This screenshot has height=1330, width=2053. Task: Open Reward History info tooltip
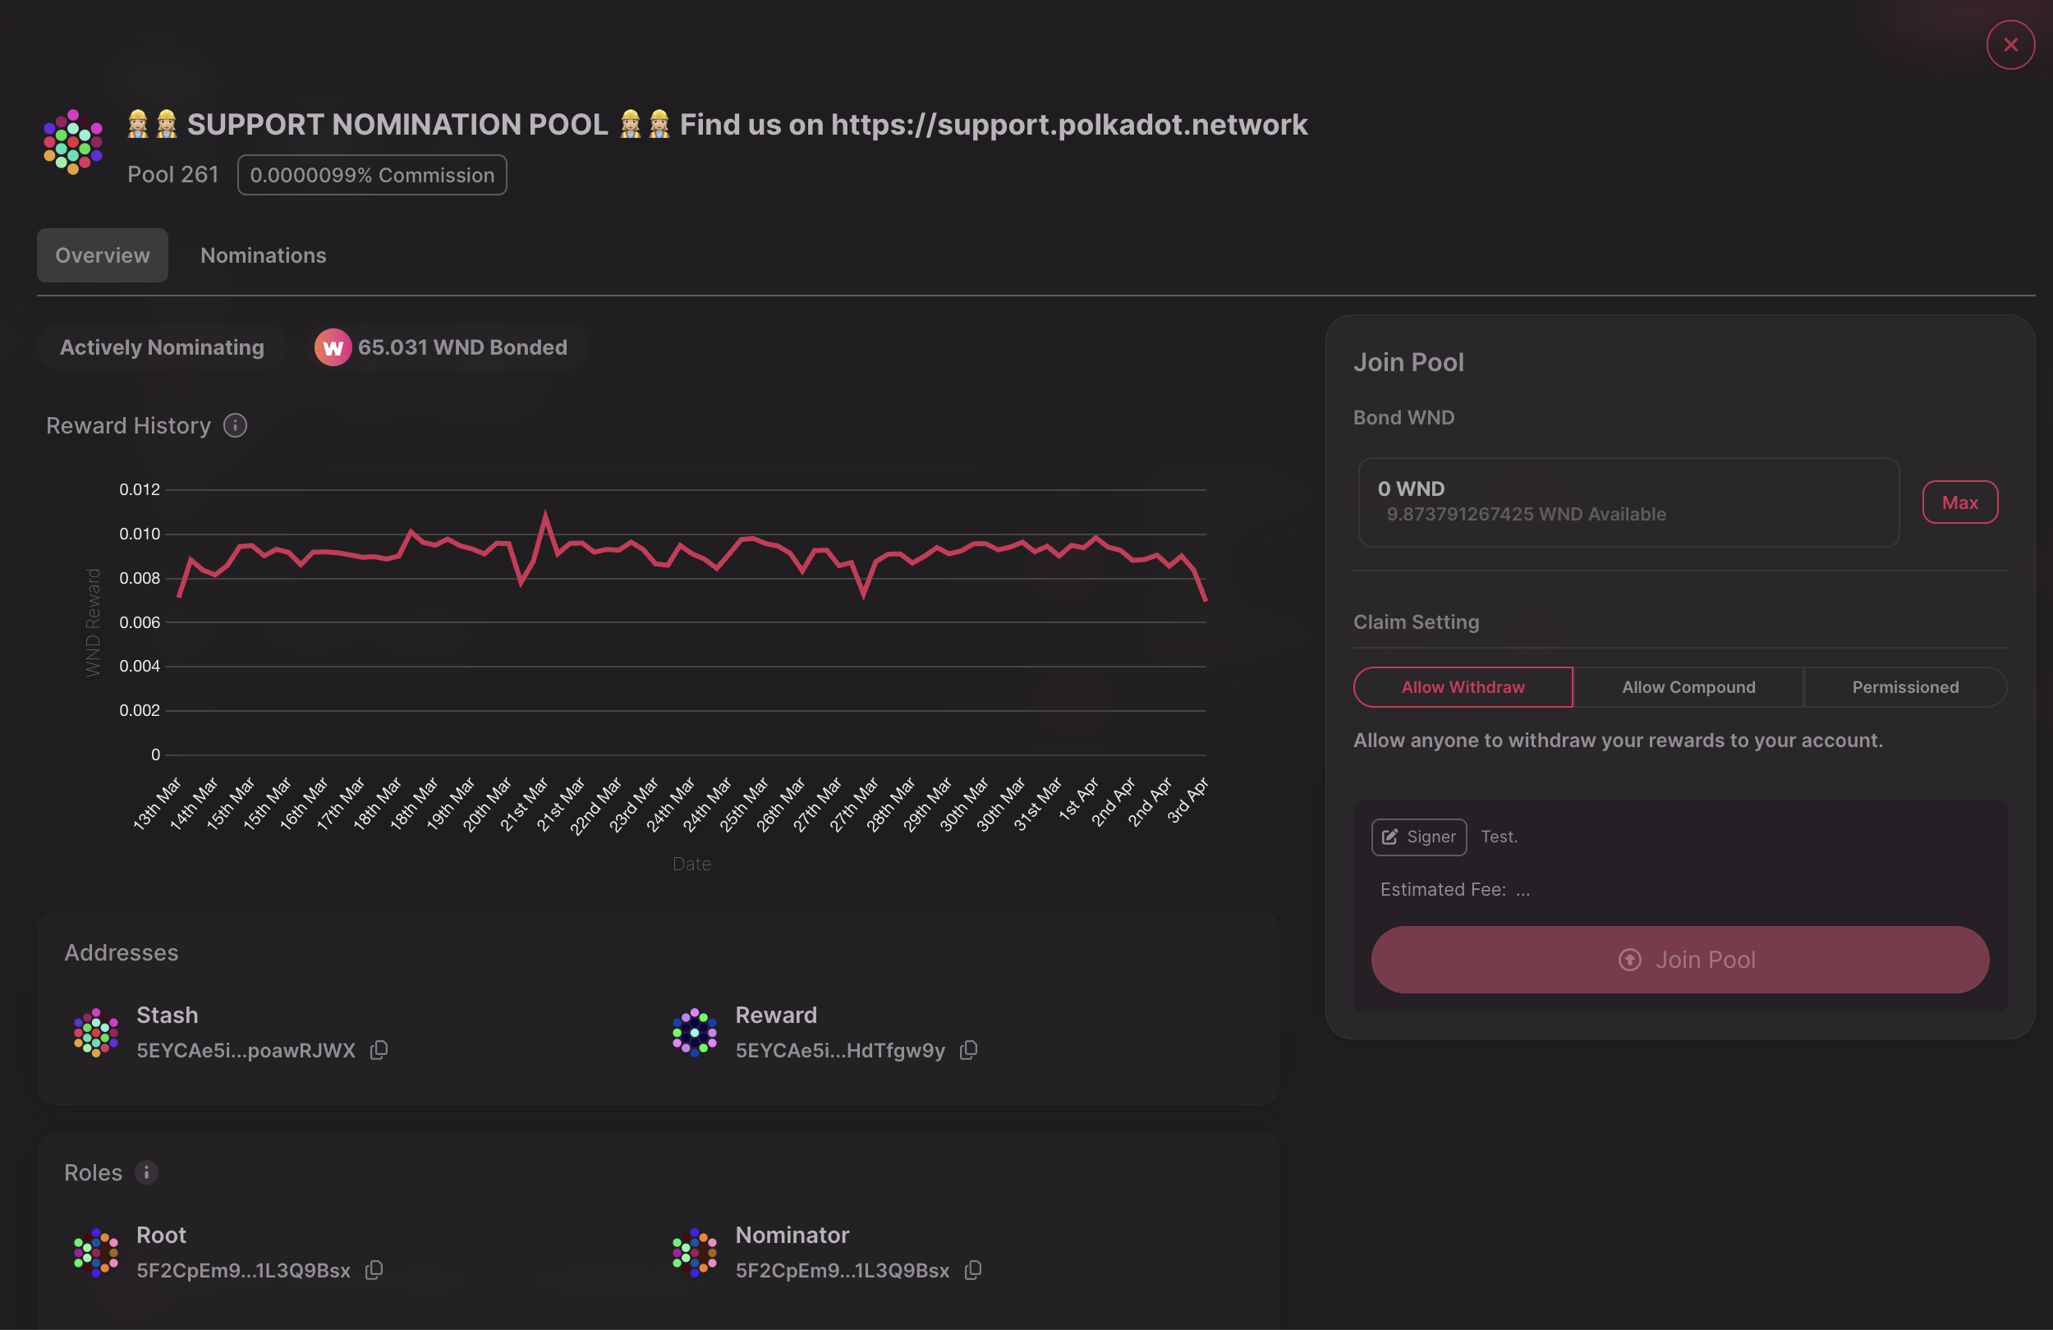[235, 425]
